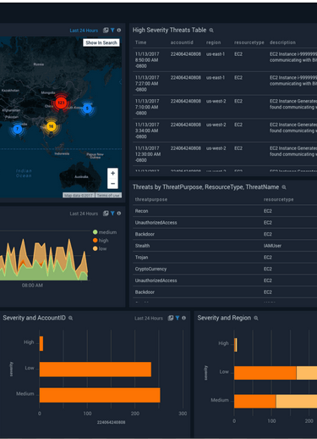Sort ThreatPurpose table by resourcetype column
Screen dimensions: 317x439
click(x=278, y=199)
